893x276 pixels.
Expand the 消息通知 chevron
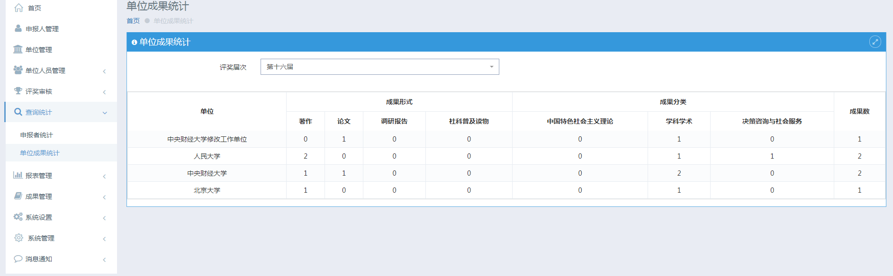tap(104, 259)
